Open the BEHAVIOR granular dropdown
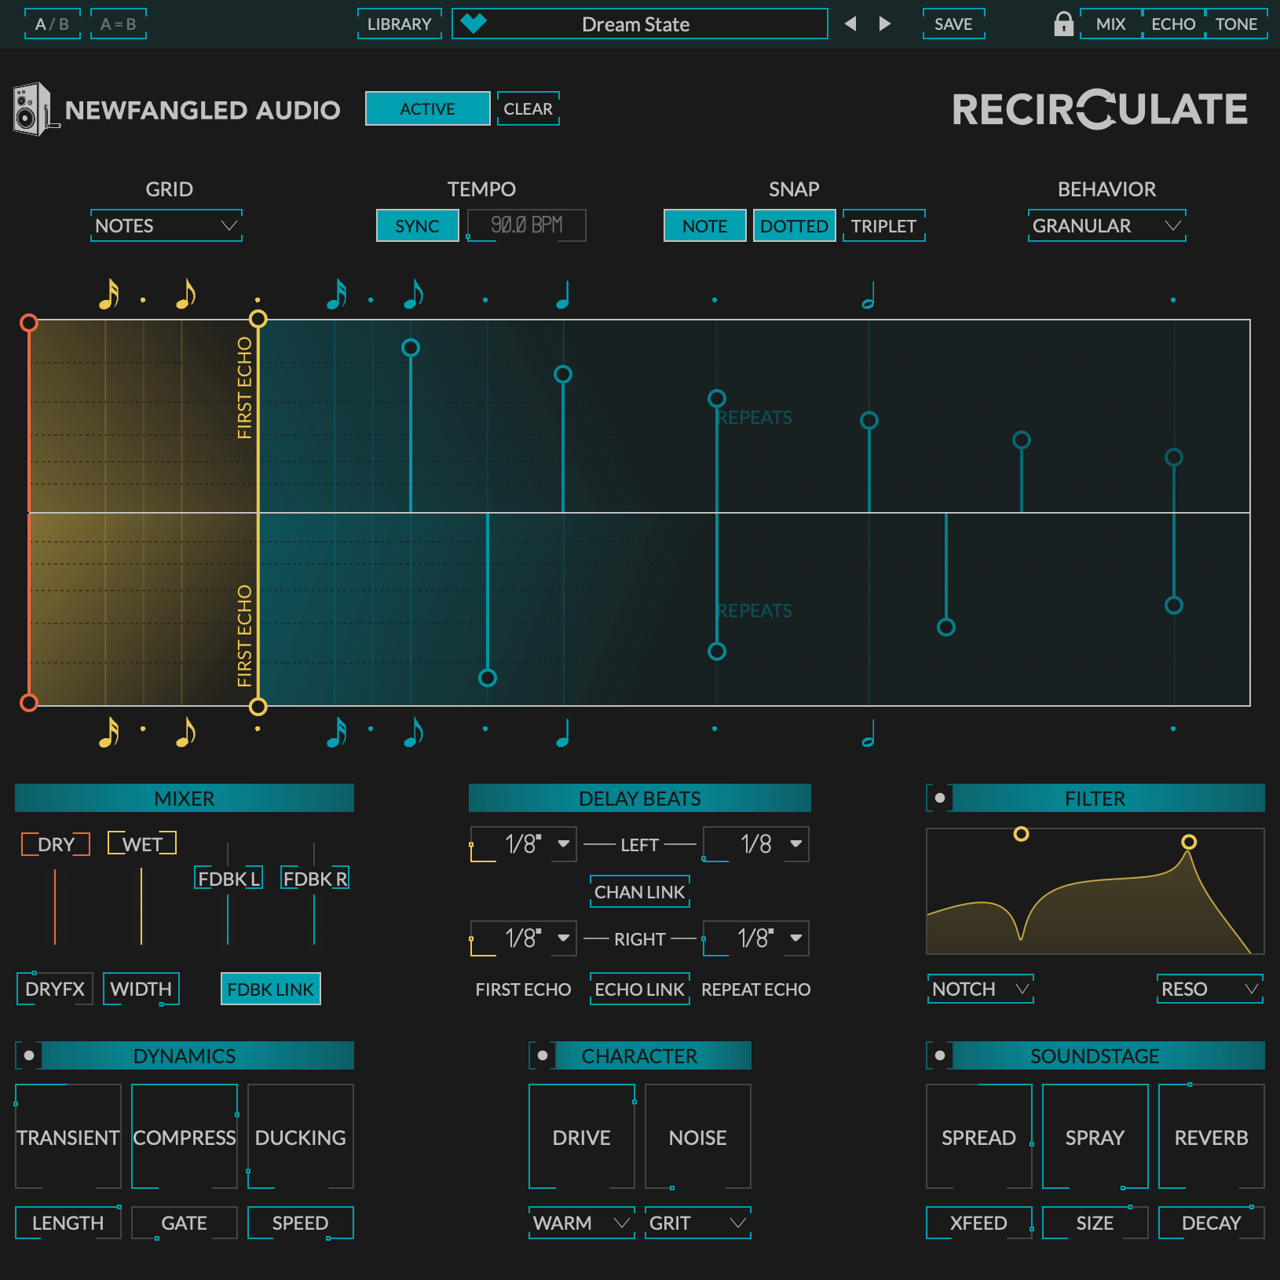 pos(1106,225)
